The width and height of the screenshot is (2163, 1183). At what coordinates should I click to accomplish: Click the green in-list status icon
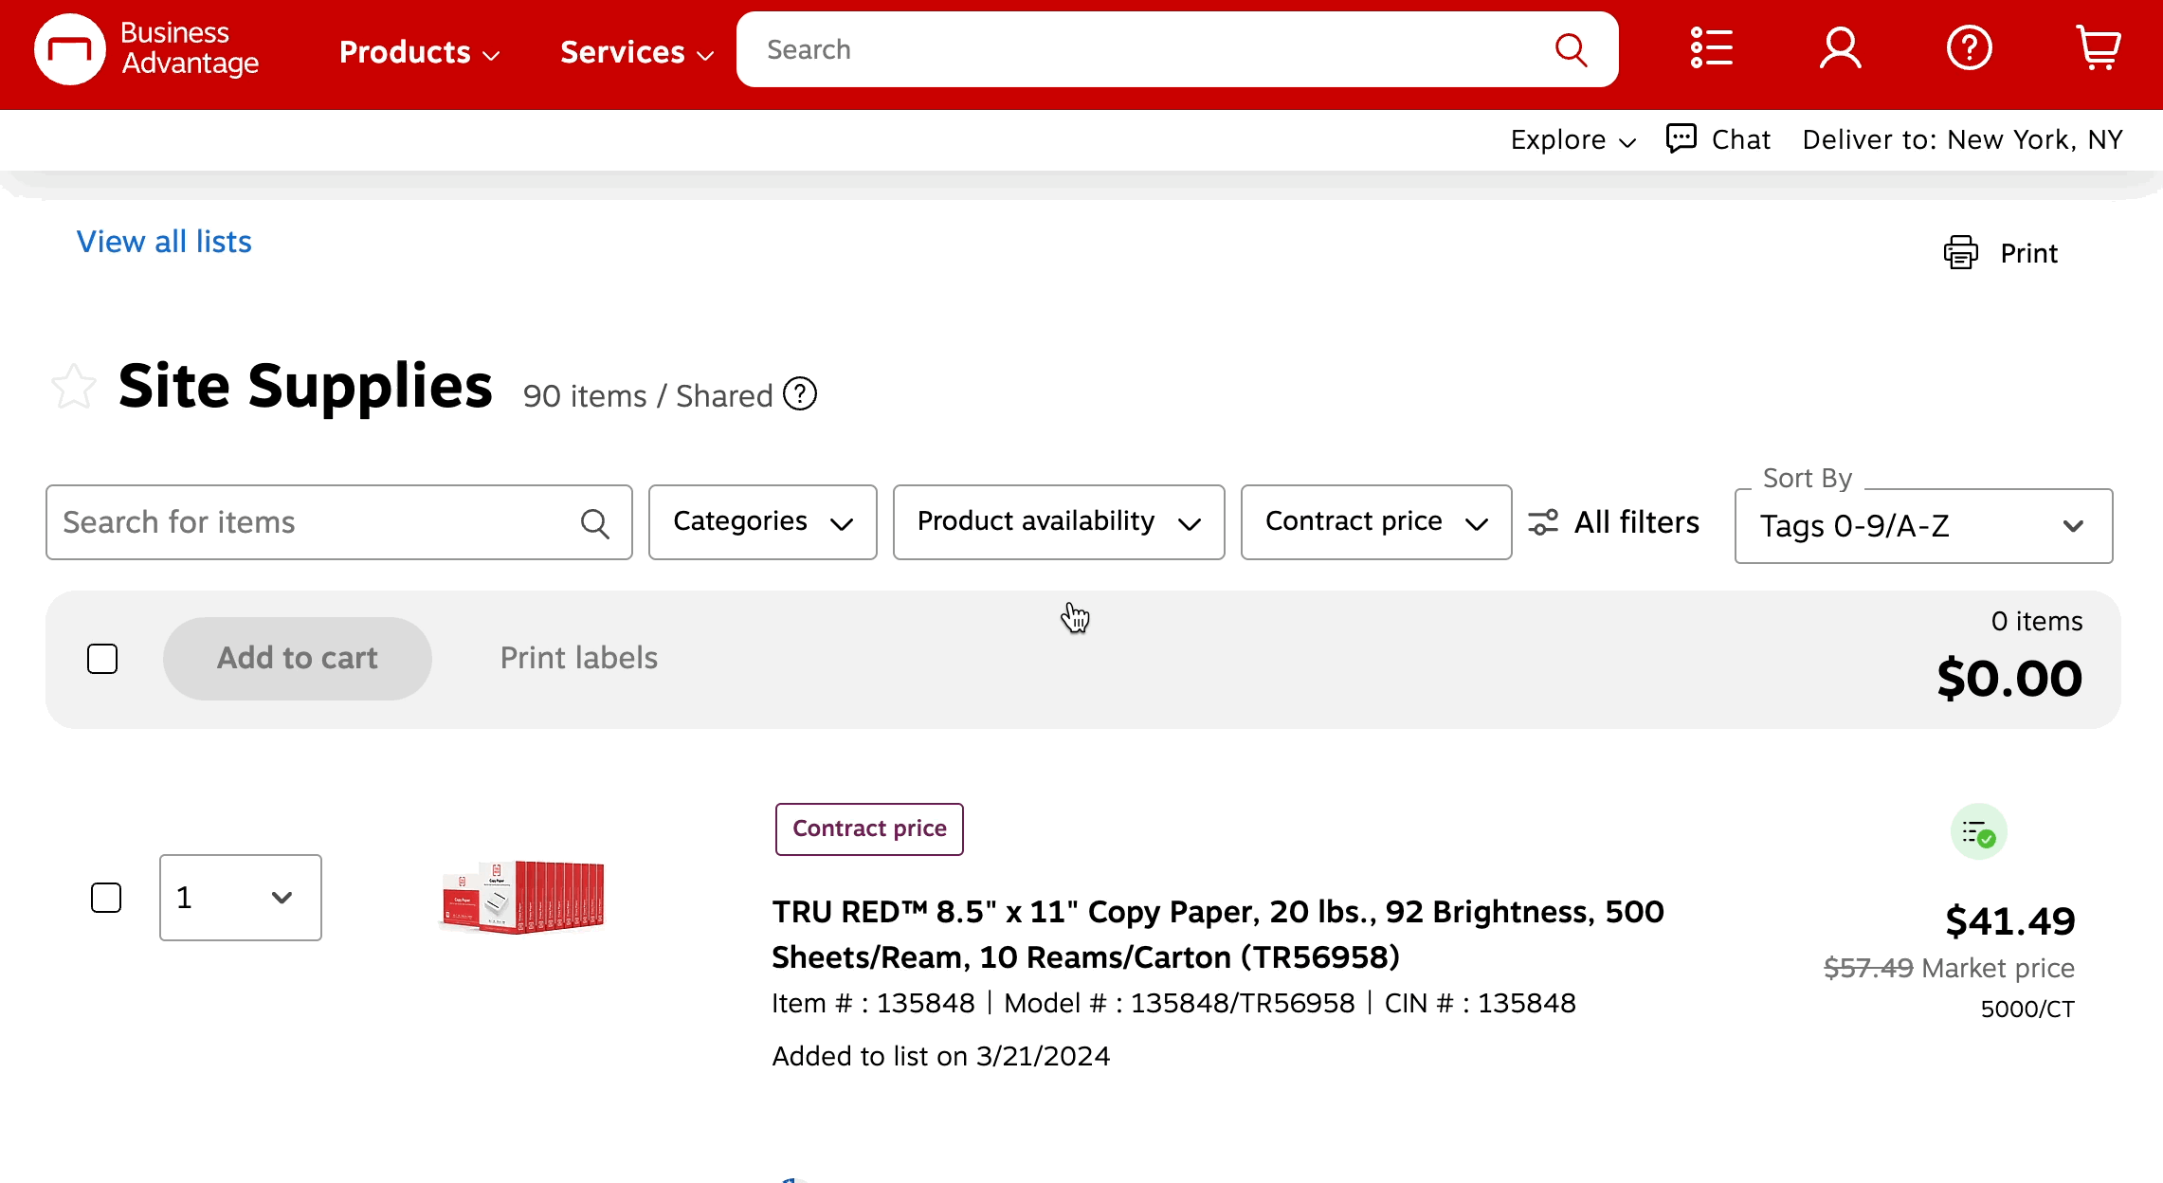pyautogui.click(x=1978, y=832)
